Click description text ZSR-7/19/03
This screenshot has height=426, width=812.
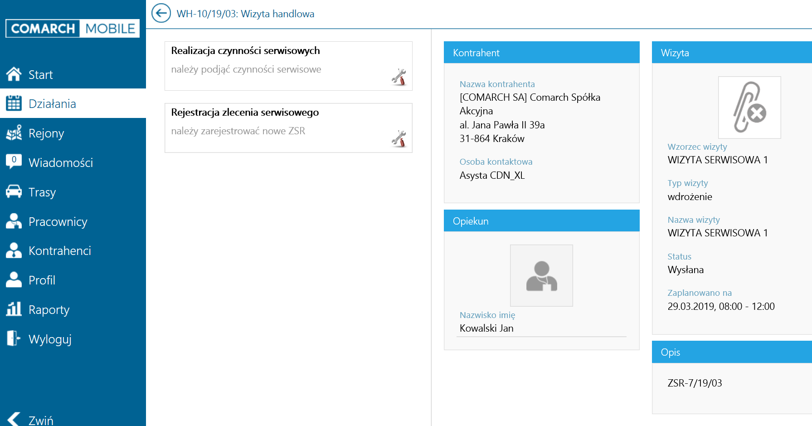695,383
